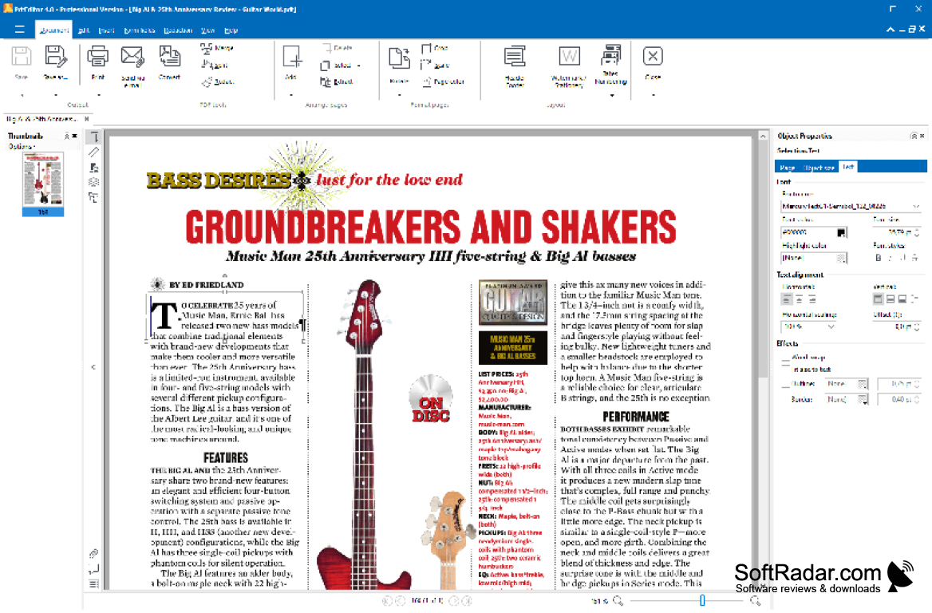This screenshot has height=613, width=932.
Task: Click the link icon in left toolbar
Action: tap(94, 554)
